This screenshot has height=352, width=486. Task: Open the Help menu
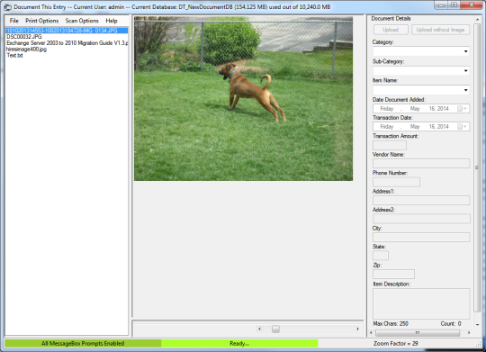point(112,21)
